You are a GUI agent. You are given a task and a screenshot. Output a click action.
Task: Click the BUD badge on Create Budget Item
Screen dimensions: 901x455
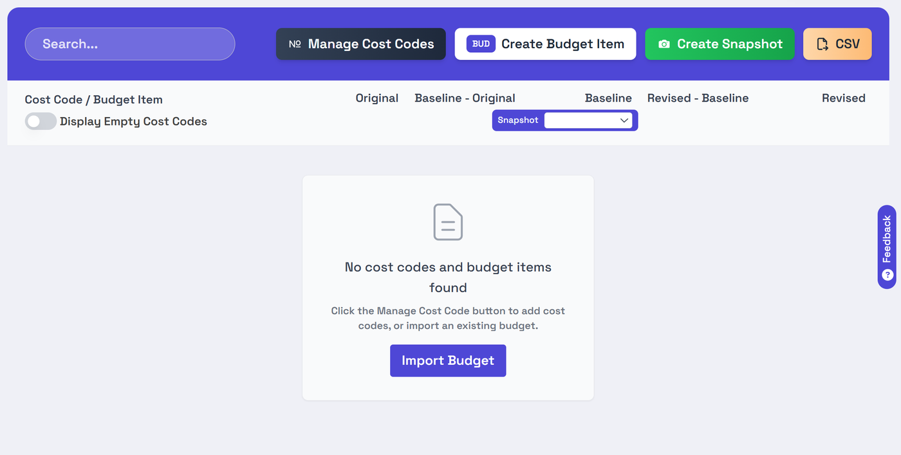[x=481, y=44]
